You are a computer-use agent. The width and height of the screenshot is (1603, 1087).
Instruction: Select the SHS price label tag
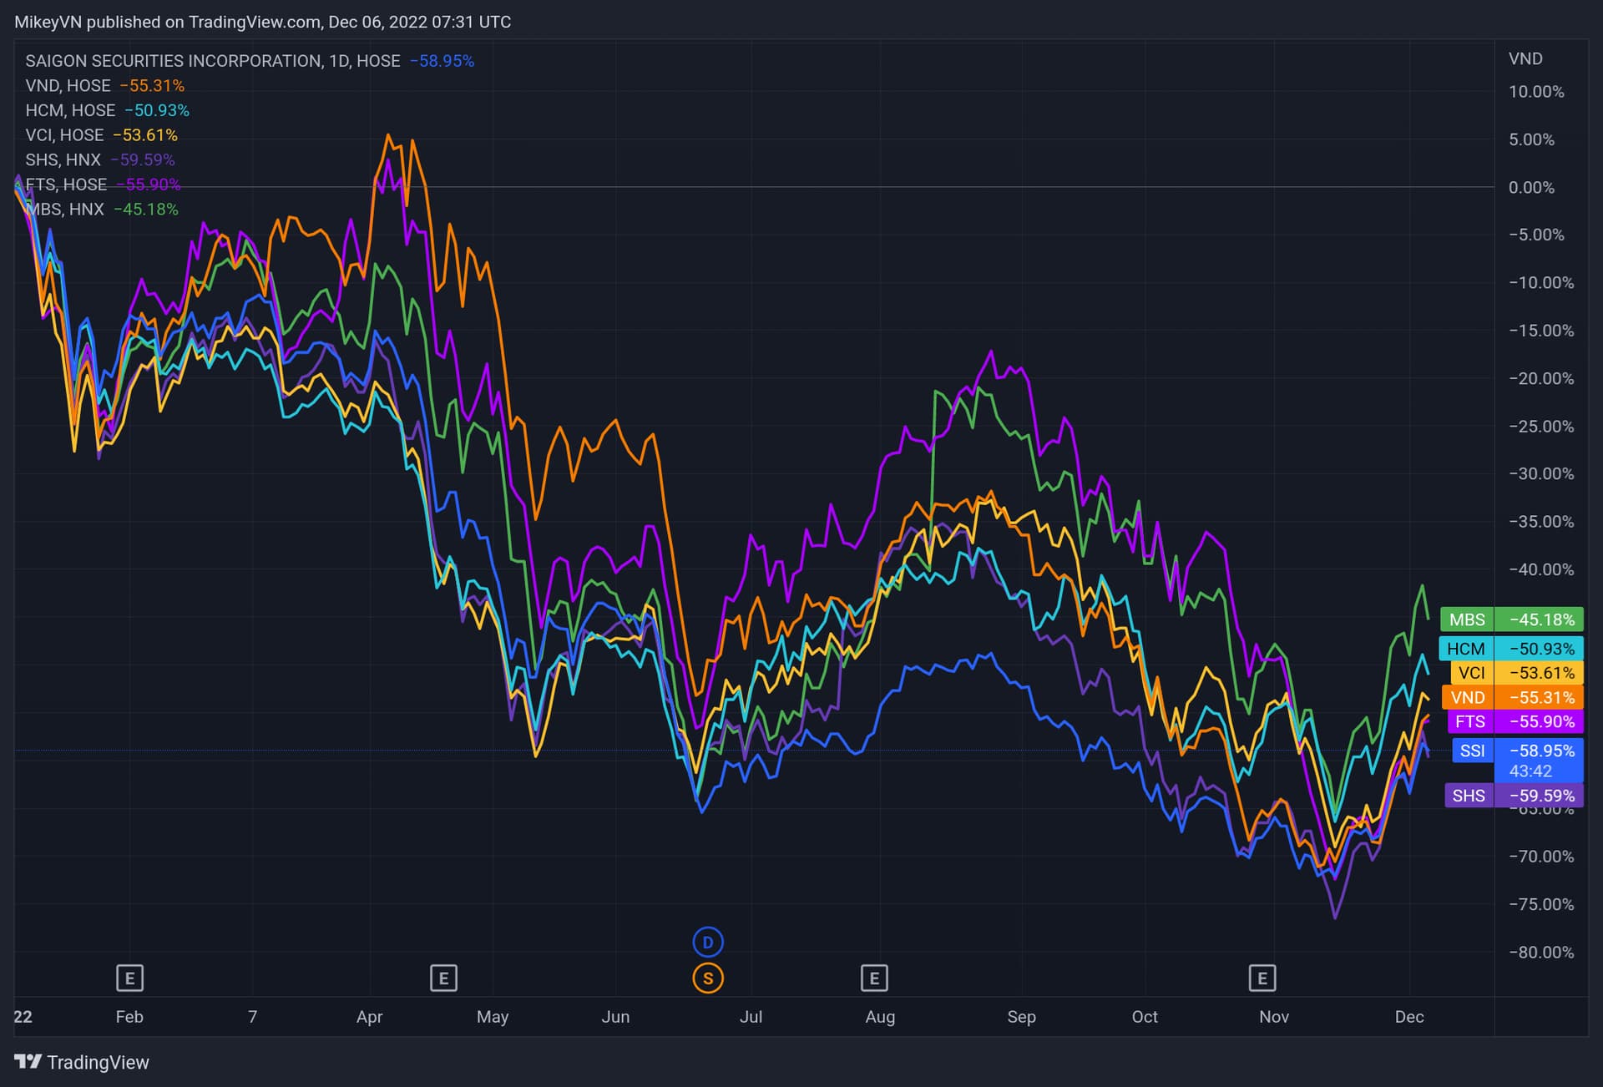click(x=1469, y=796)
